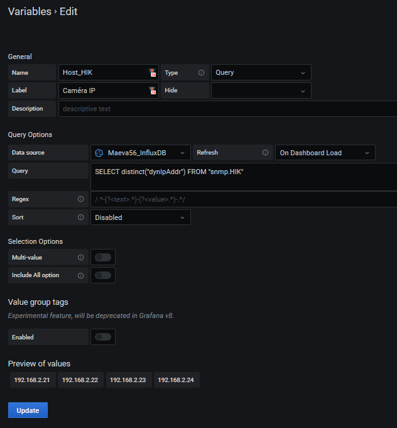Open the Type dropdown showing Query
Viewport: 397px width, 428px height.
pos(261,73)
